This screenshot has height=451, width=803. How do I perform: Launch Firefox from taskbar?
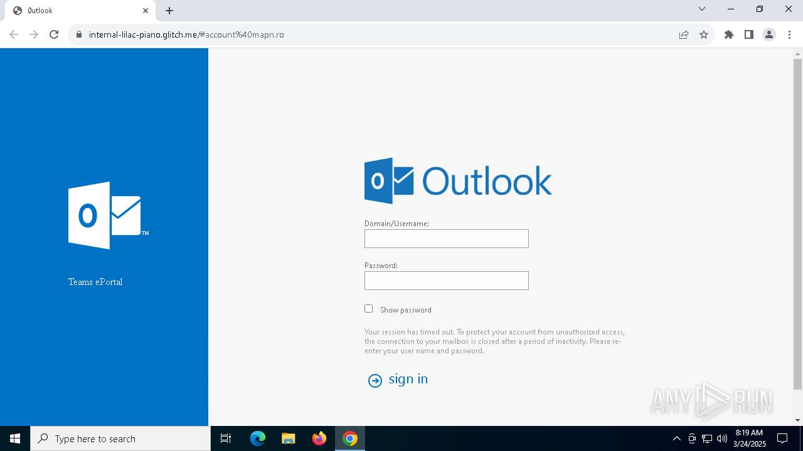click(x=319, y=438)
